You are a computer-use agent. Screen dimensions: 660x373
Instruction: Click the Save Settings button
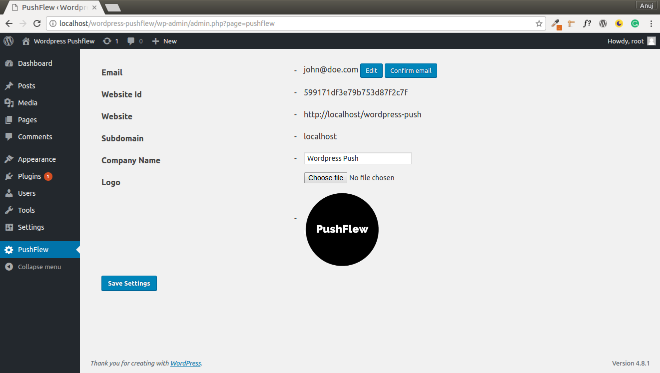coord(129,283)
